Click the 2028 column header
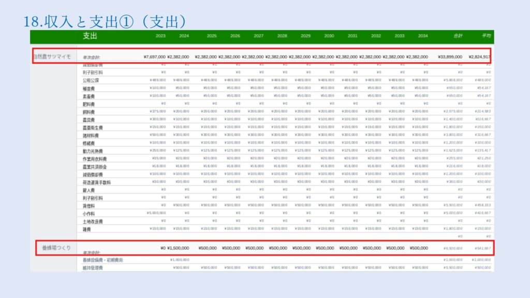Viewport: 530px width, 298px height. [x=282, y=36]
